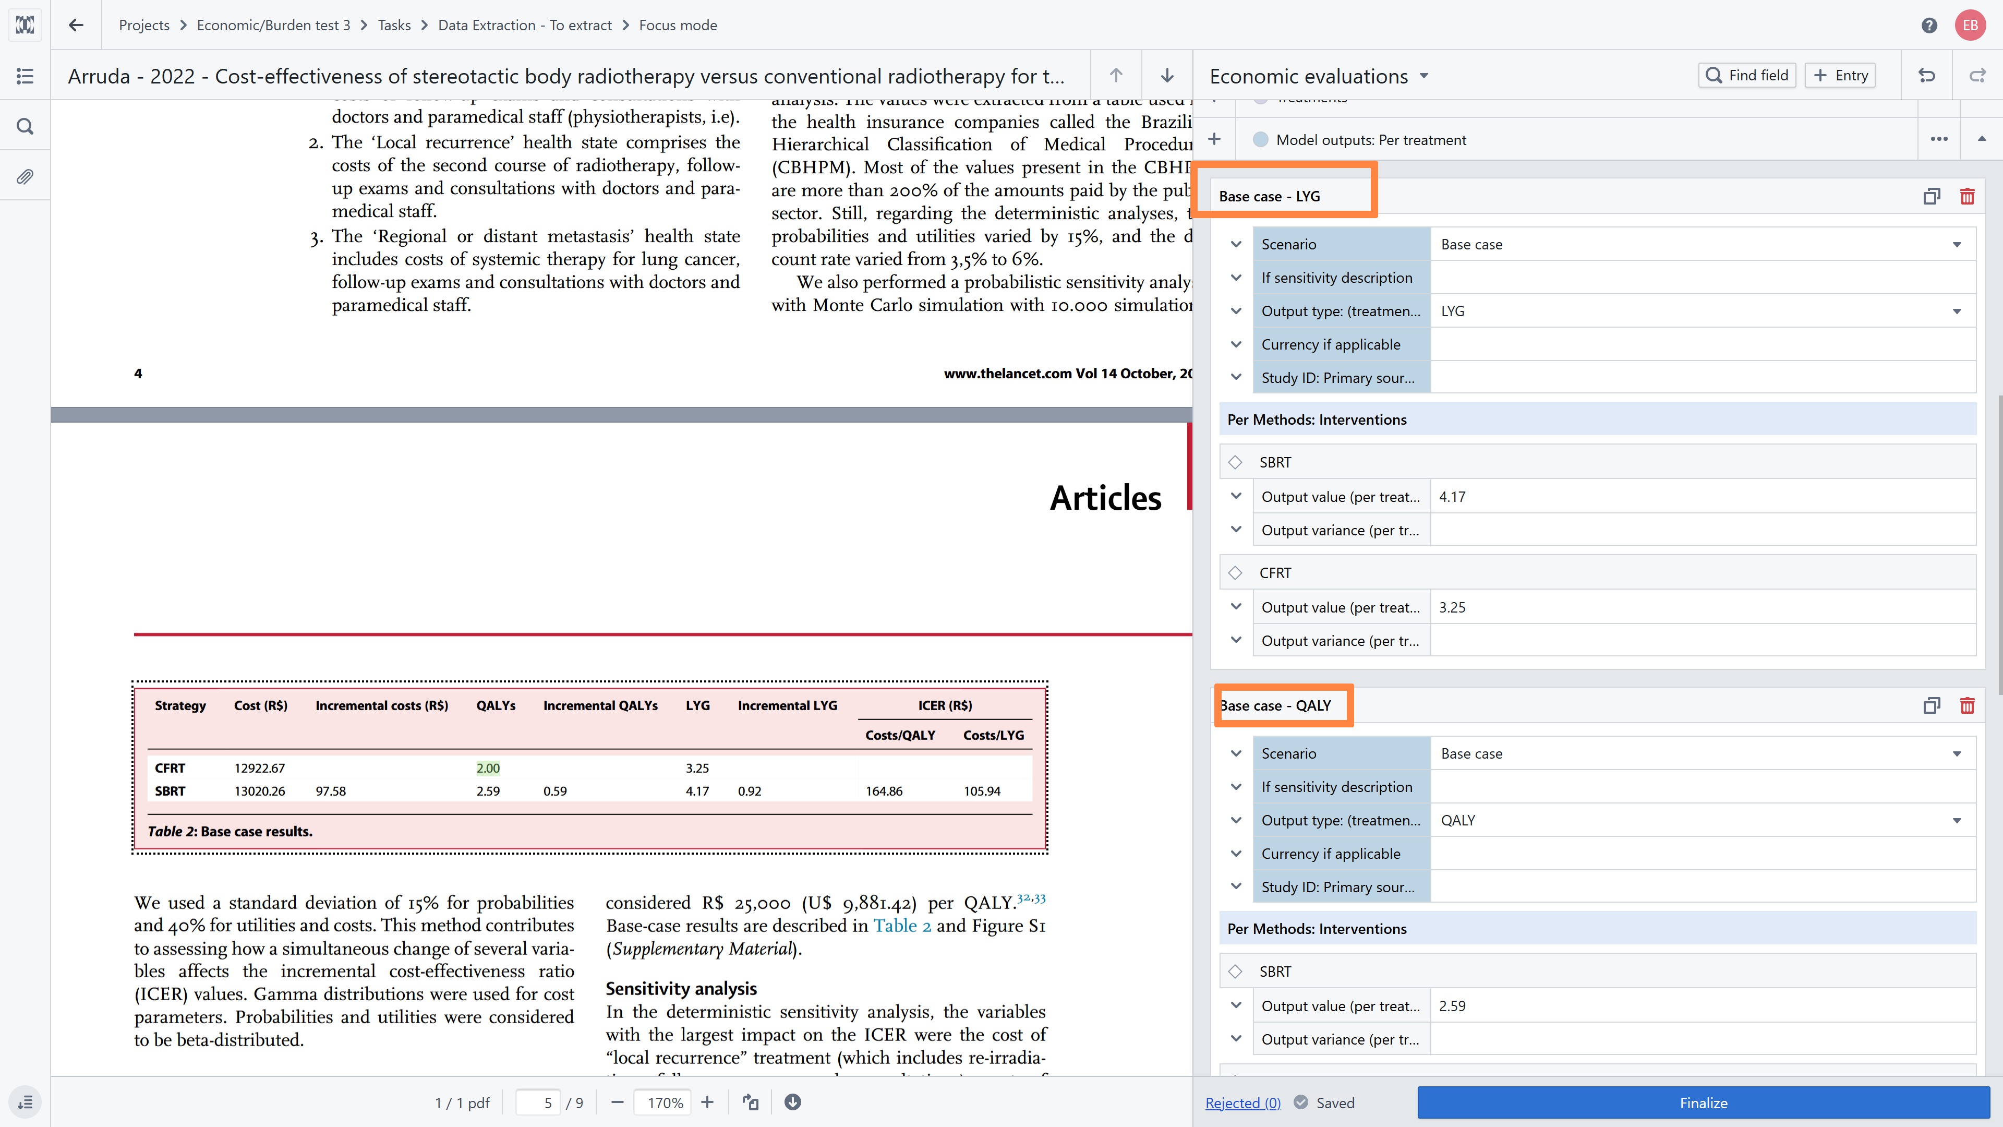The width and height of the screenshot is (2003, 1127).
Task: Download the PDF document
Action: click(x=792, y=1102)
